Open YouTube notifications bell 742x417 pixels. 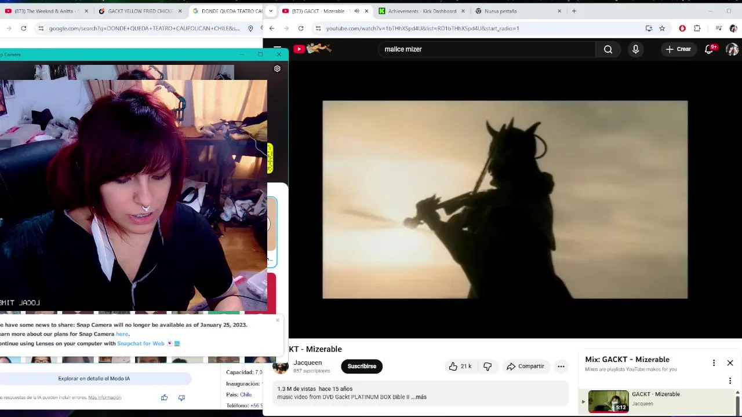pyautogui.click(x=709, y=49)
